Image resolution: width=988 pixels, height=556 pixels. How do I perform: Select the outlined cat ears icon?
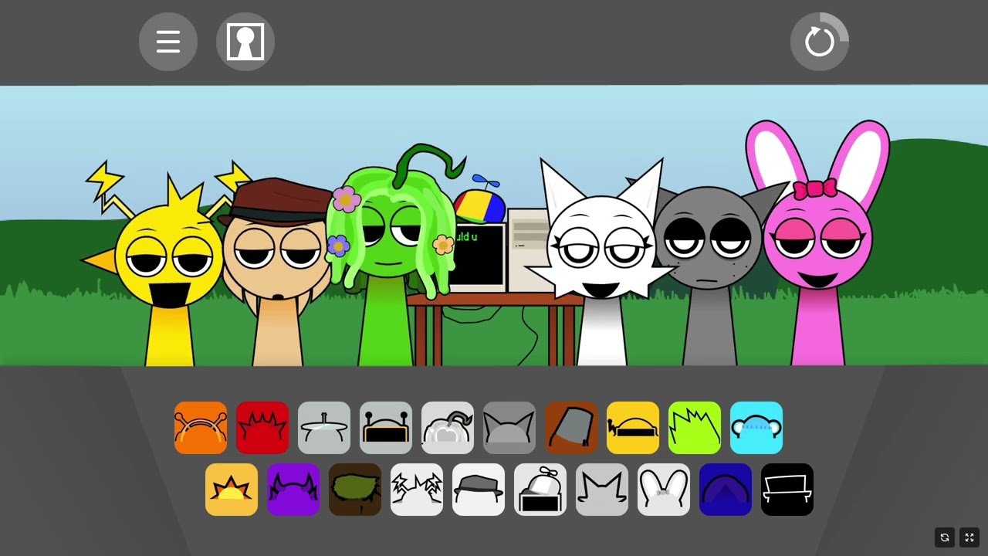click(602, 490)
